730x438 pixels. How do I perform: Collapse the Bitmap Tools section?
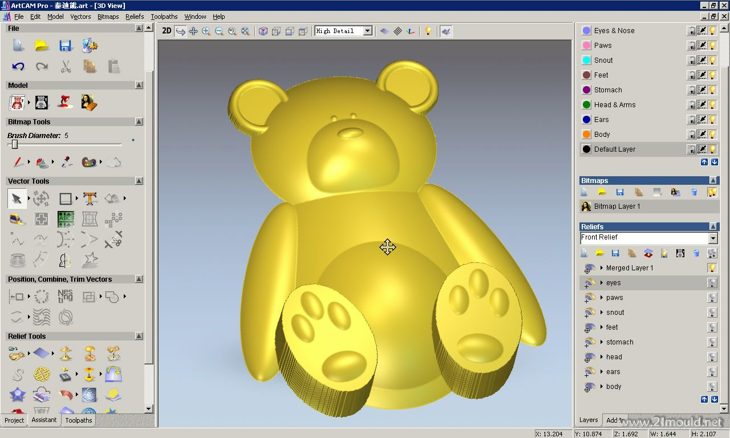(139, 121)
